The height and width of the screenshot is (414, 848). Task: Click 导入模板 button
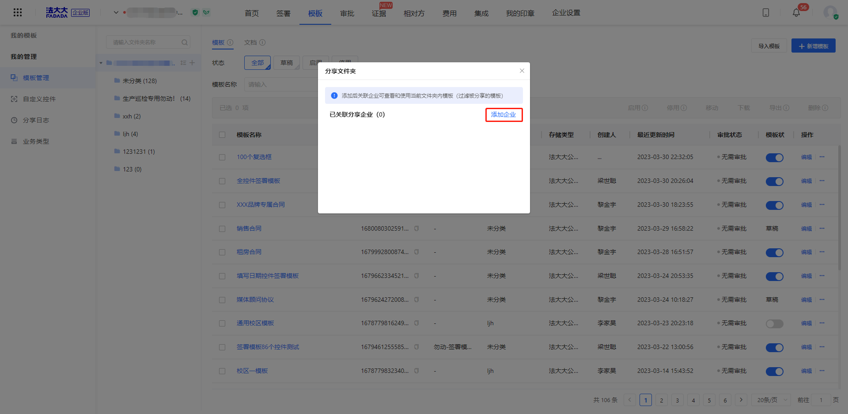click(769, 46)
